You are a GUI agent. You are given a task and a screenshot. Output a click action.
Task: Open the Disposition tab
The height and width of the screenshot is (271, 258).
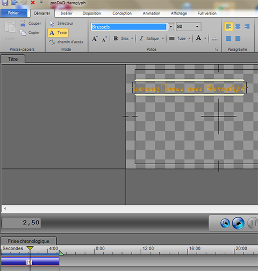(92, 13)
